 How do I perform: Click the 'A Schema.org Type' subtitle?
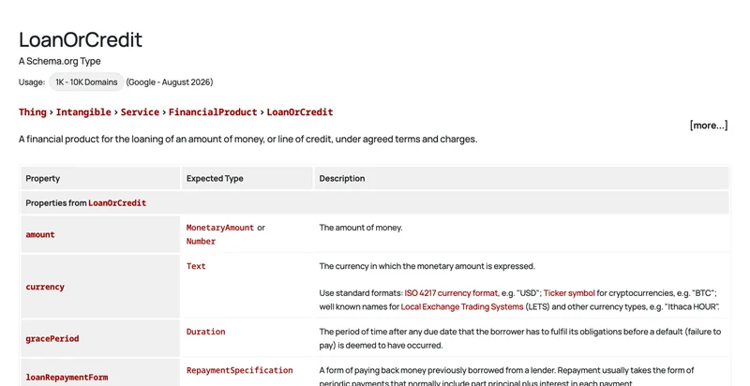(x=60, y=61)
